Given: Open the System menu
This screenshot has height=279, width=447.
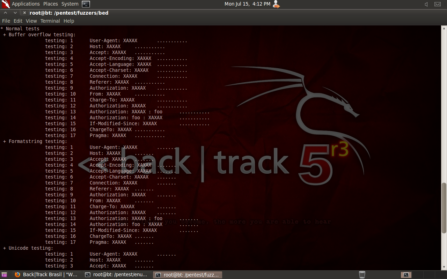Looking at the screenshot, I should pyautogui.click(x=70, y=4).
